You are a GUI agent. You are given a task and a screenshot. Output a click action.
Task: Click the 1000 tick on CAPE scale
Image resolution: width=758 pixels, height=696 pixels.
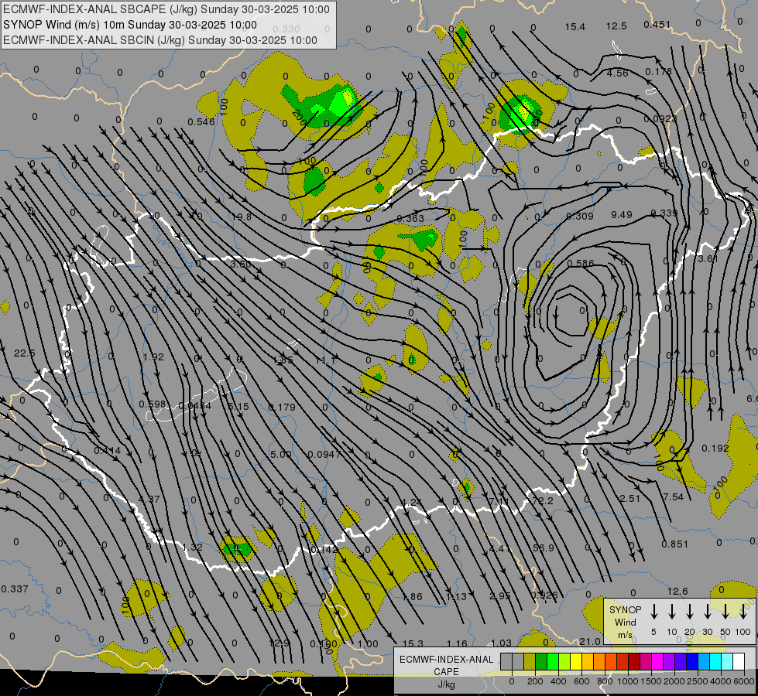tap(627, 681)
